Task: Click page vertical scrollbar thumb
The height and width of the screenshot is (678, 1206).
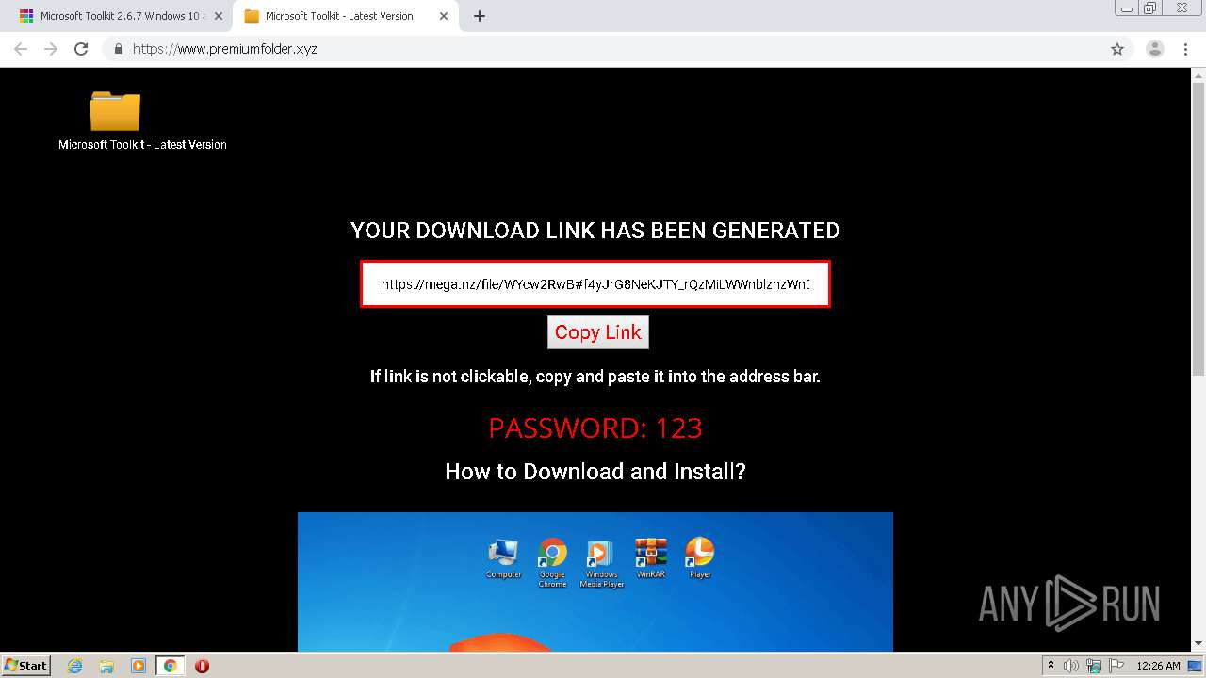Action: [1198, 229]
